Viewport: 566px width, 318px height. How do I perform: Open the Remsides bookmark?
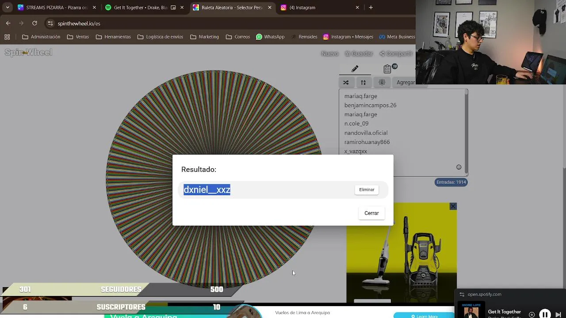point(304,37)
